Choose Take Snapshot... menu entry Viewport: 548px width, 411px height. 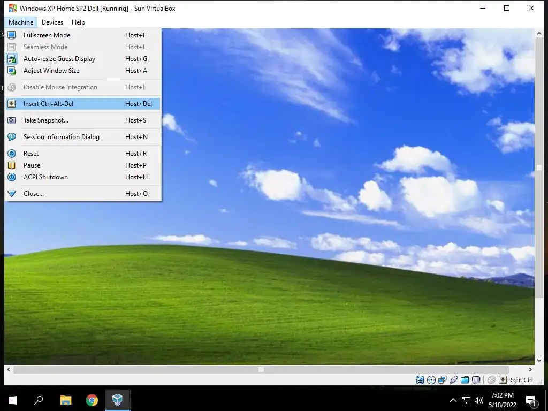coord(83,120)
